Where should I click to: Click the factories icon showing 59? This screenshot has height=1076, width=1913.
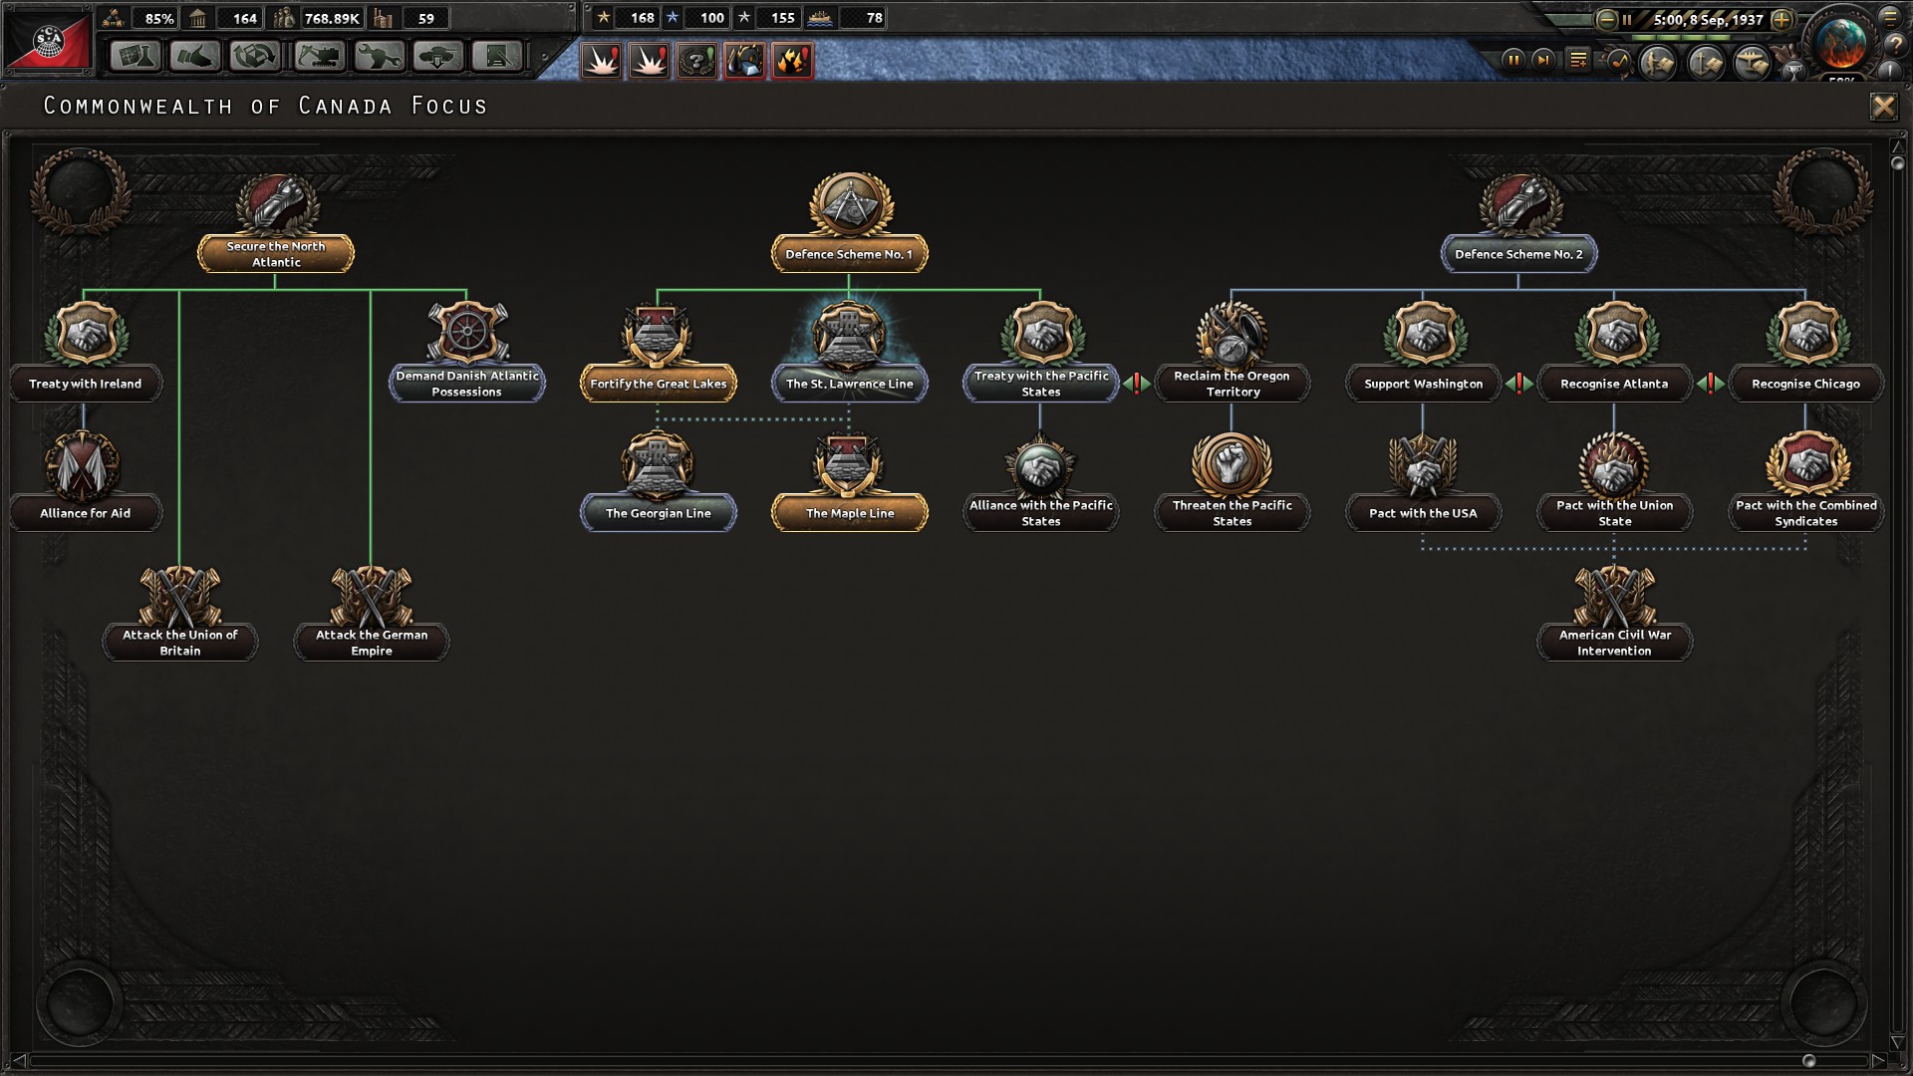384,18
